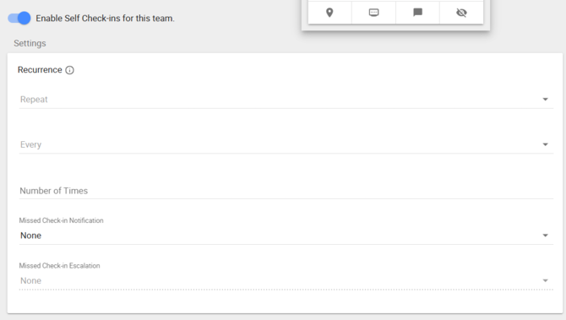Image resolution: width=566 pixels, height=320 pixels.
Task: Click the dotted message box icon
Action: pyautogui.click(x=373, y=13)
